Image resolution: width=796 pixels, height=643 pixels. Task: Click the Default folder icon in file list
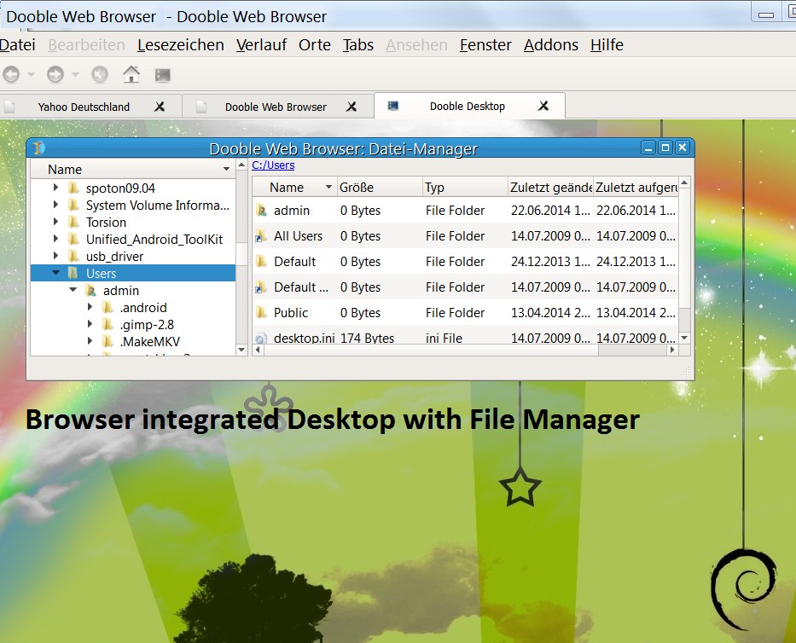[261, 261]
